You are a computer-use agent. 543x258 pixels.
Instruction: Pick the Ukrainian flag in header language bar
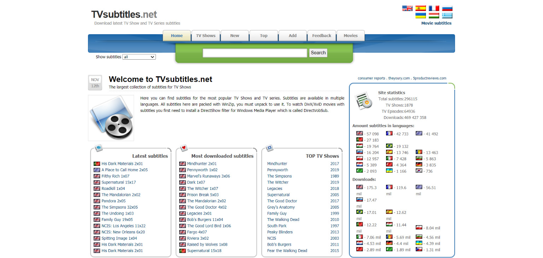[x=420, y=16]
